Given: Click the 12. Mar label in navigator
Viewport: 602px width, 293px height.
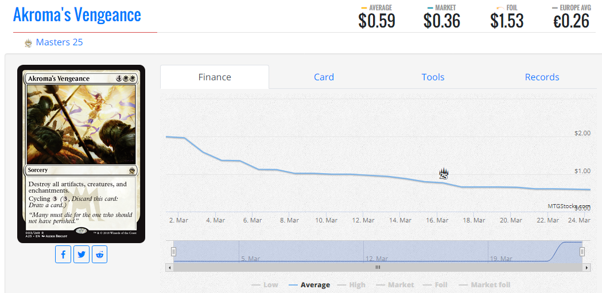Looking at the screenshot, I should (x=376, y=259).
